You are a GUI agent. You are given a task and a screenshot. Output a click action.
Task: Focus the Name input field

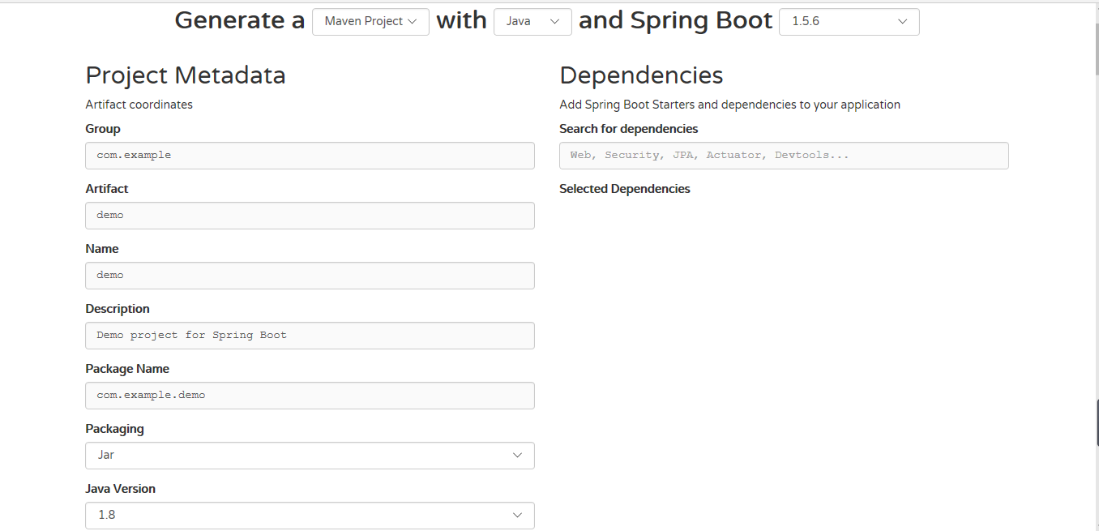click(x=310, y=275)
